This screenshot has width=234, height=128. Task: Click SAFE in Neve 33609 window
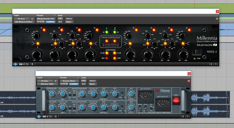[x=84, y=84]
